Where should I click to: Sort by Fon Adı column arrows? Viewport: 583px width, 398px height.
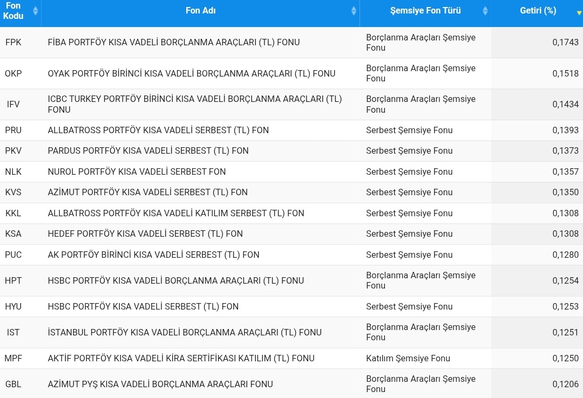tap(354, 11)
